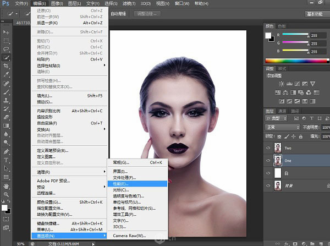The height and width of the screenshot is (246, 330).
Task: Hide the Two layer via eye icon
Action: (268, 147)
